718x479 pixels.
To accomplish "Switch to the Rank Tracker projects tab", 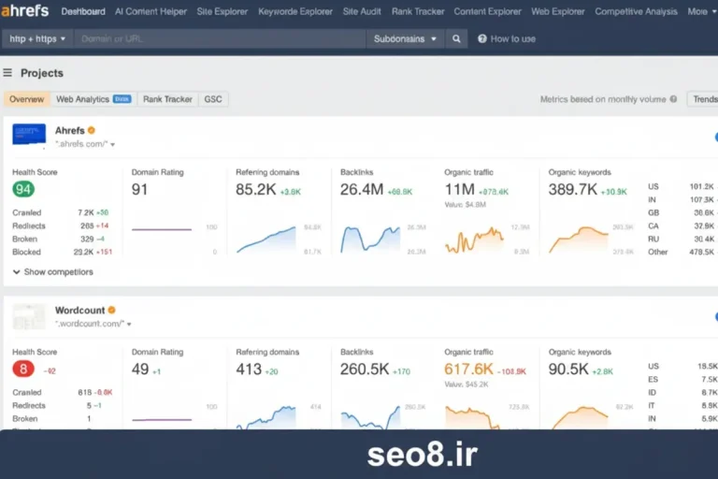I will pos(167,99).
